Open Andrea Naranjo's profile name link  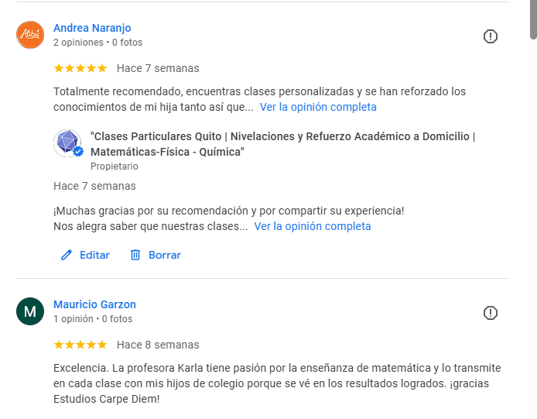pos(92,28)
